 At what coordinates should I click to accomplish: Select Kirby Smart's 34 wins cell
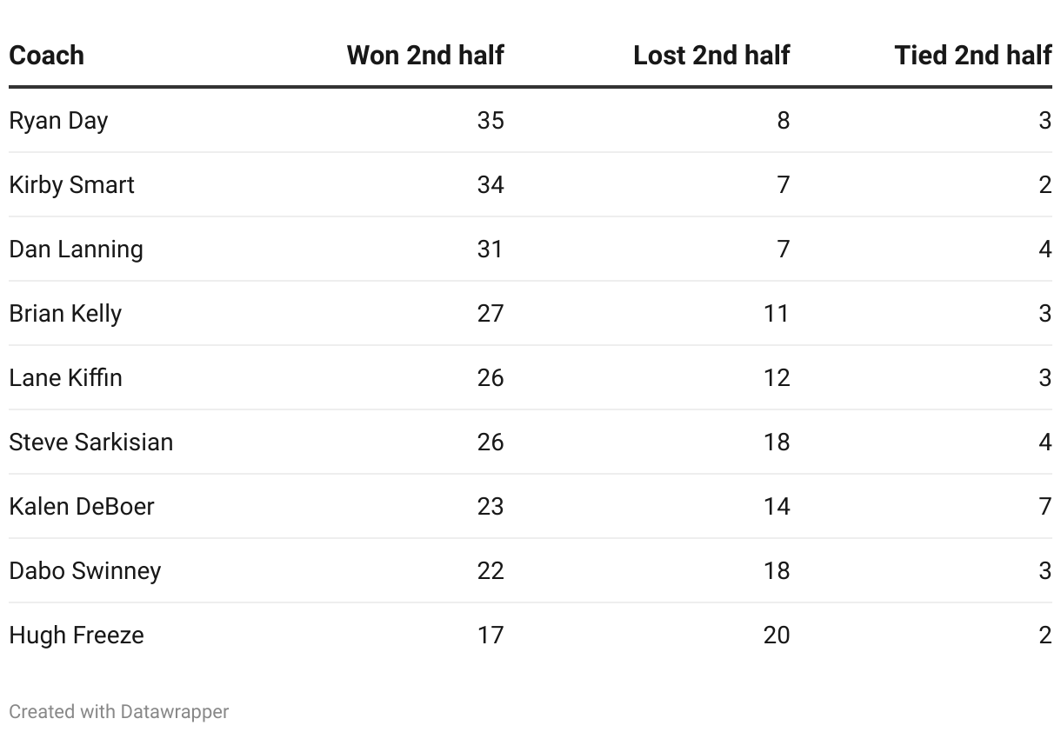tap(490, 185)
